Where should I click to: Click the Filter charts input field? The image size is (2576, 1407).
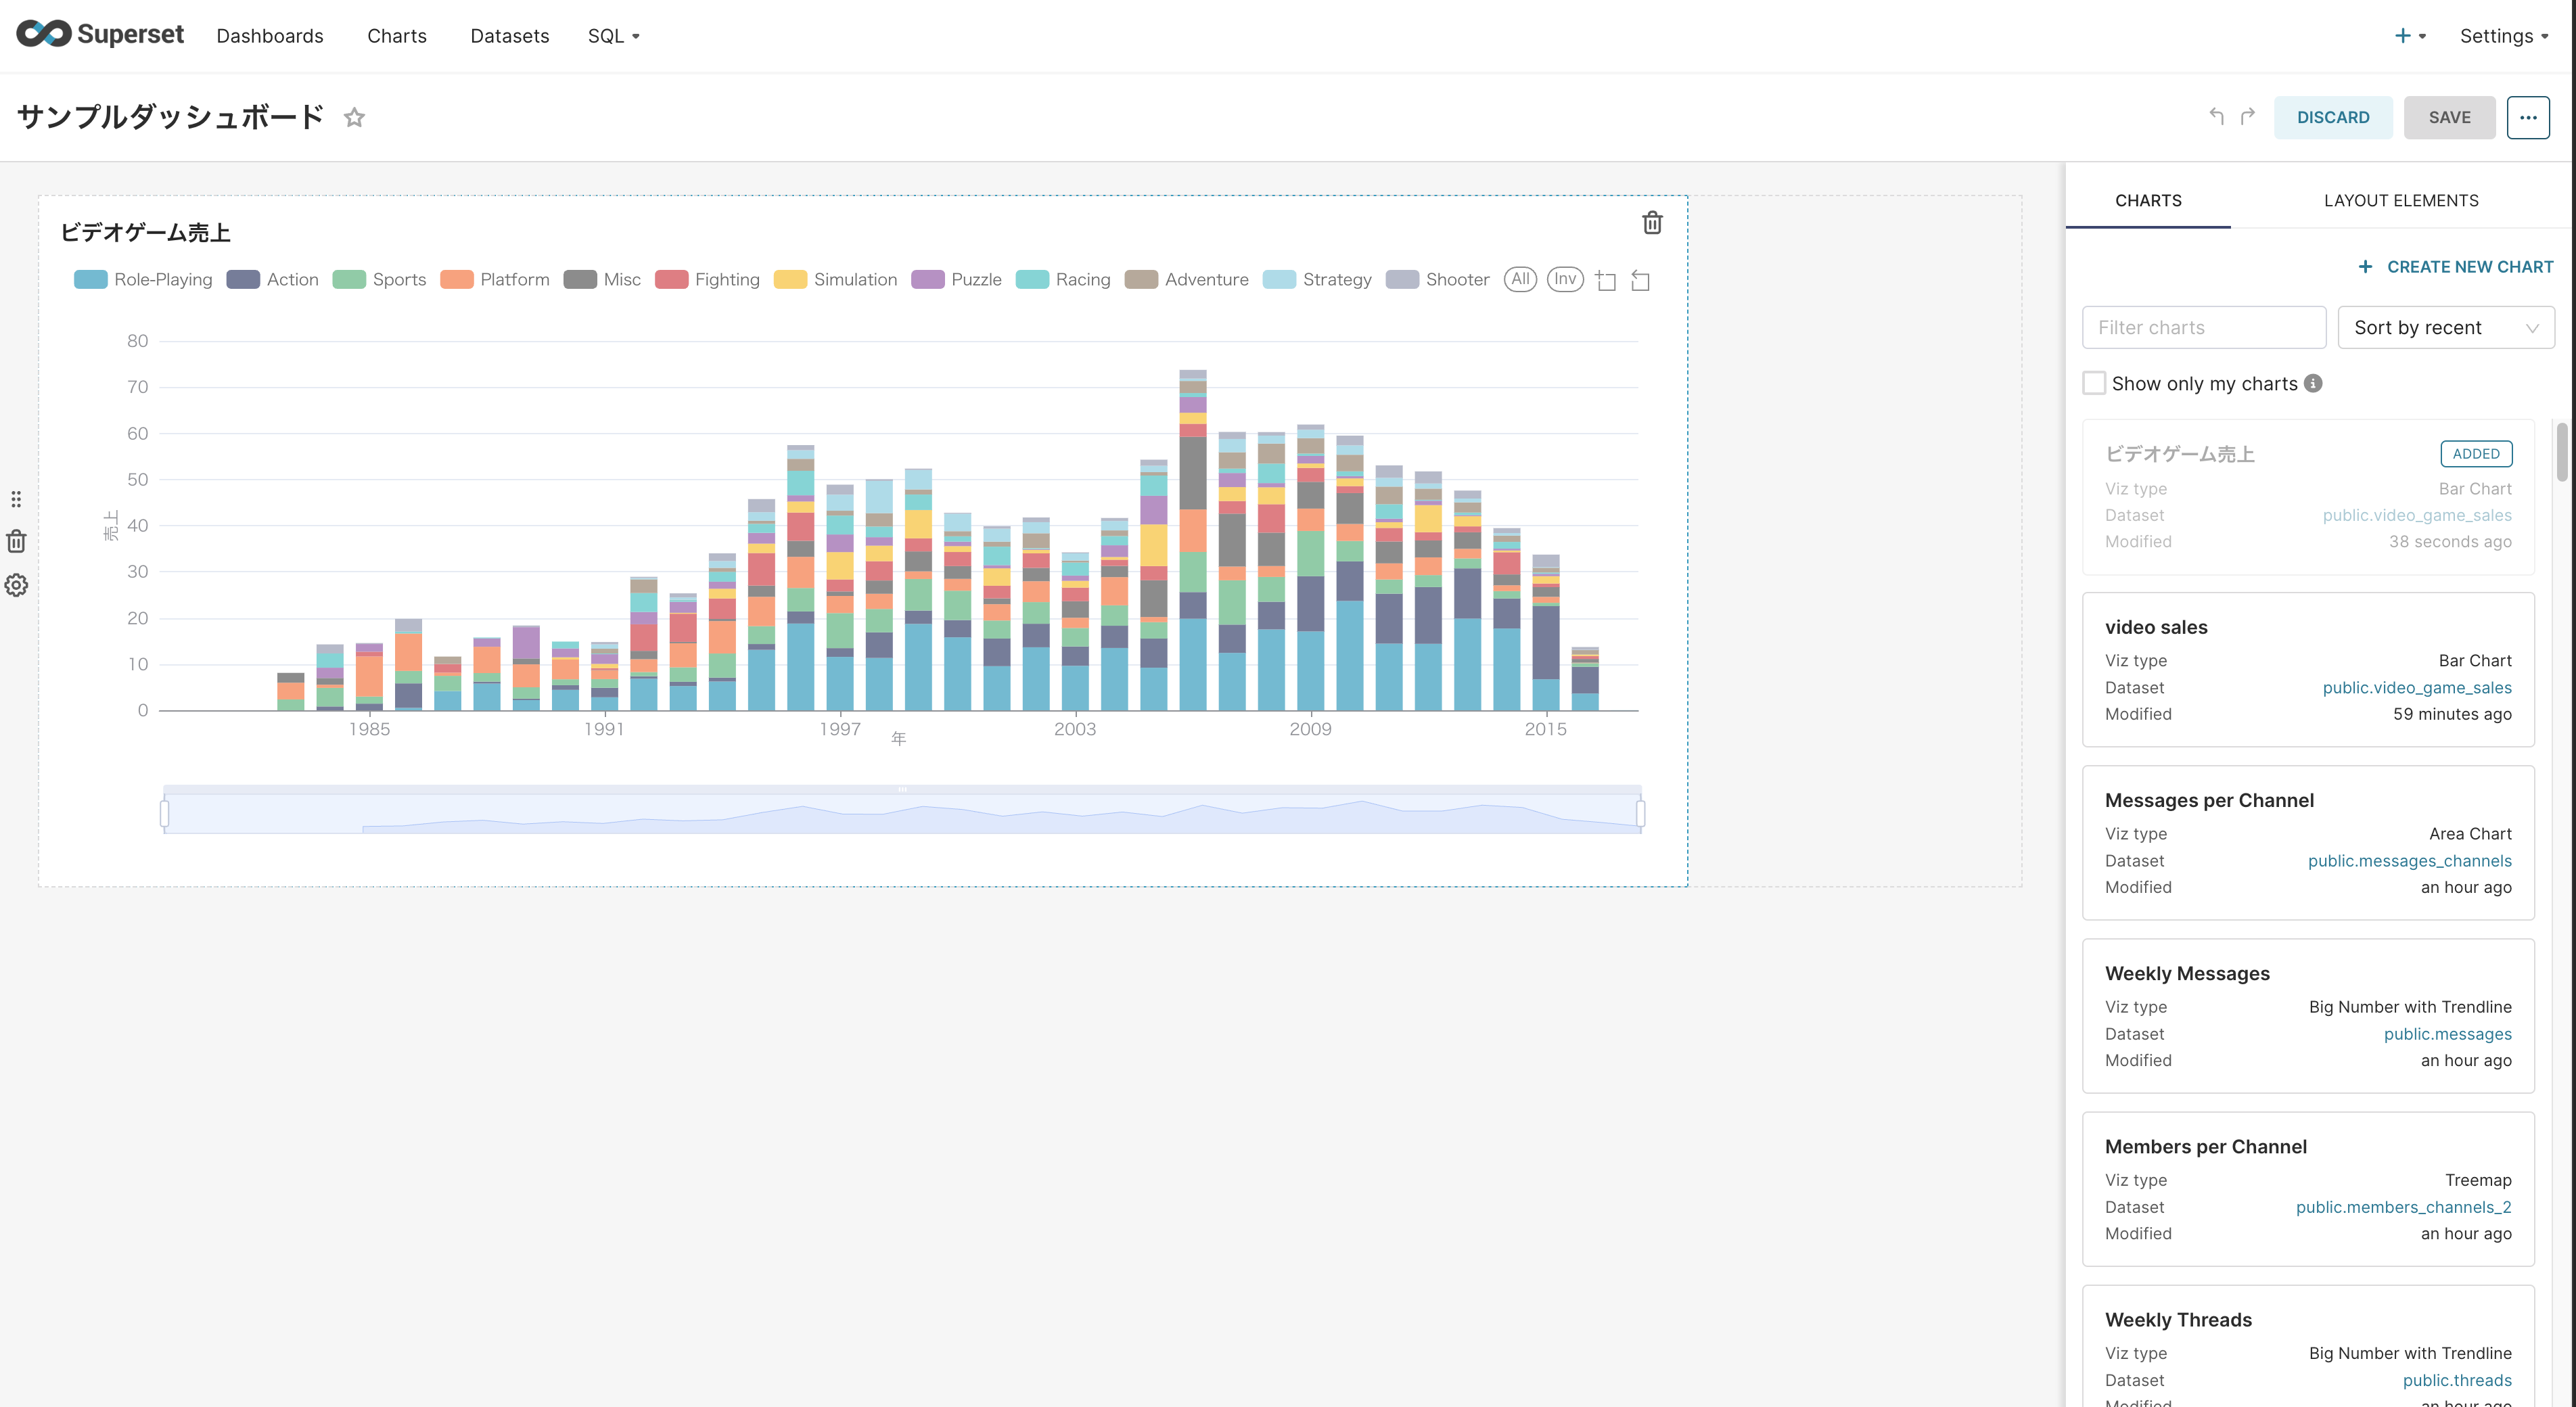(2204, 327)
